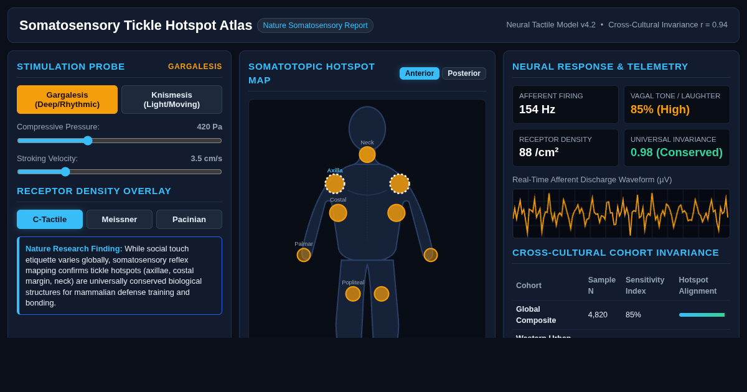
Task: Click the GARGALESIS mode status label
Action: [195, 67]
